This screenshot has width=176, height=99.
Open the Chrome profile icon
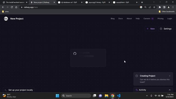pos(169,7)
